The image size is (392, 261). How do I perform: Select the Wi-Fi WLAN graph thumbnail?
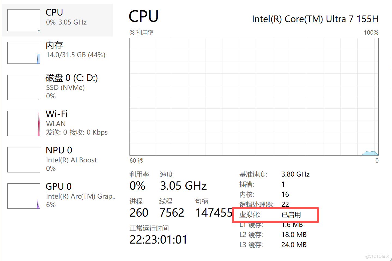click(x=24, y=123)
